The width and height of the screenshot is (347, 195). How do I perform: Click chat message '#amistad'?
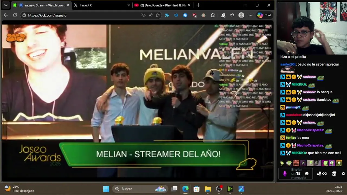tap(324, 100)
